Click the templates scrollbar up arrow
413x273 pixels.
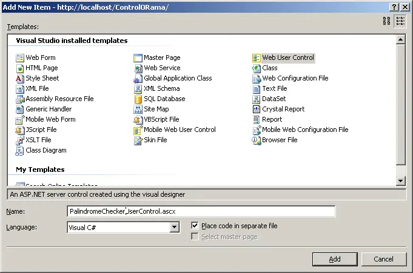[x=401, y=40]
